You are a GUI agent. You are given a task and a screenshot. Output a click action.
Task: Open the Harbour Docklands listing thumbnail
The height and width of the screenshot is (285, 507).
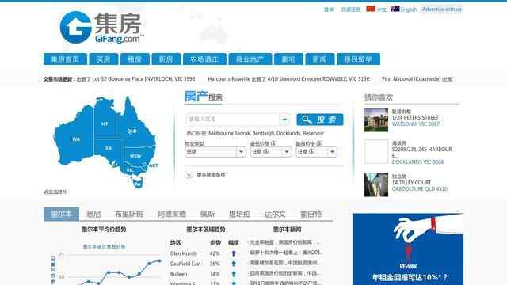(376, 151)
